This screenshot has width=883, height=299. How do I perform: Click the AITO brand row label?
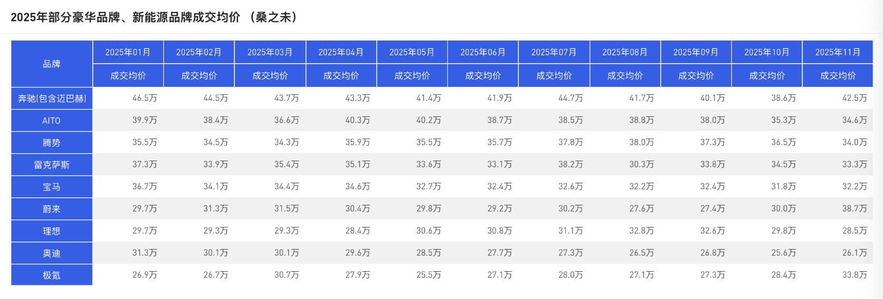click(x=52, y=121)
